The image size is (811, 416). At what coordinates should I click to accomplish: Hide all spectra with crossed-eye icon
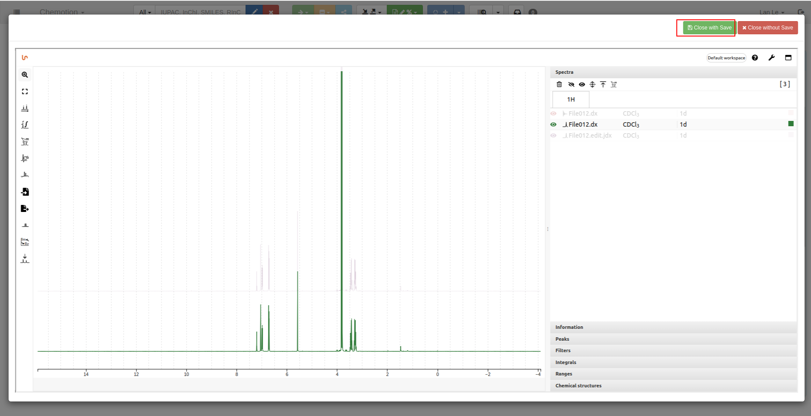click(x=571, y=84)
